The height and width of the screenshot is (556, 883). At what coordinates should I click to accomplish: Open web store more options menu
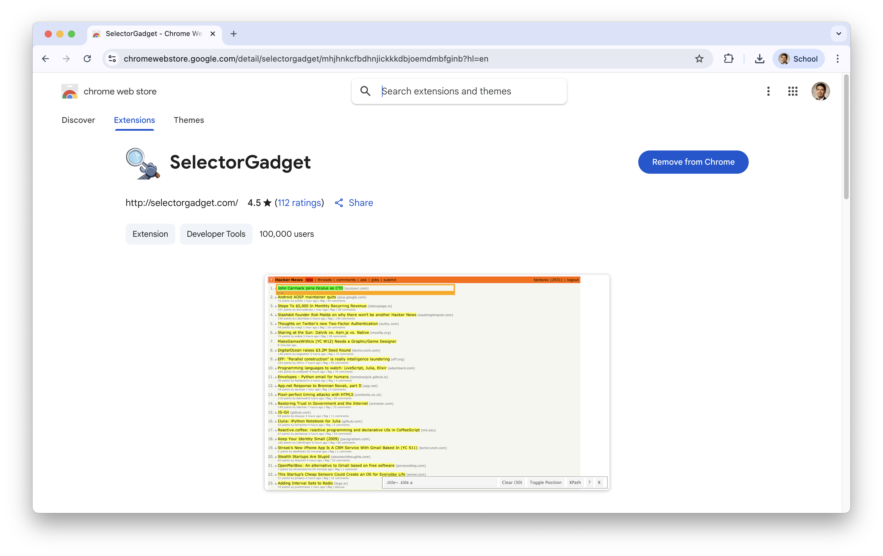point(768,91)
